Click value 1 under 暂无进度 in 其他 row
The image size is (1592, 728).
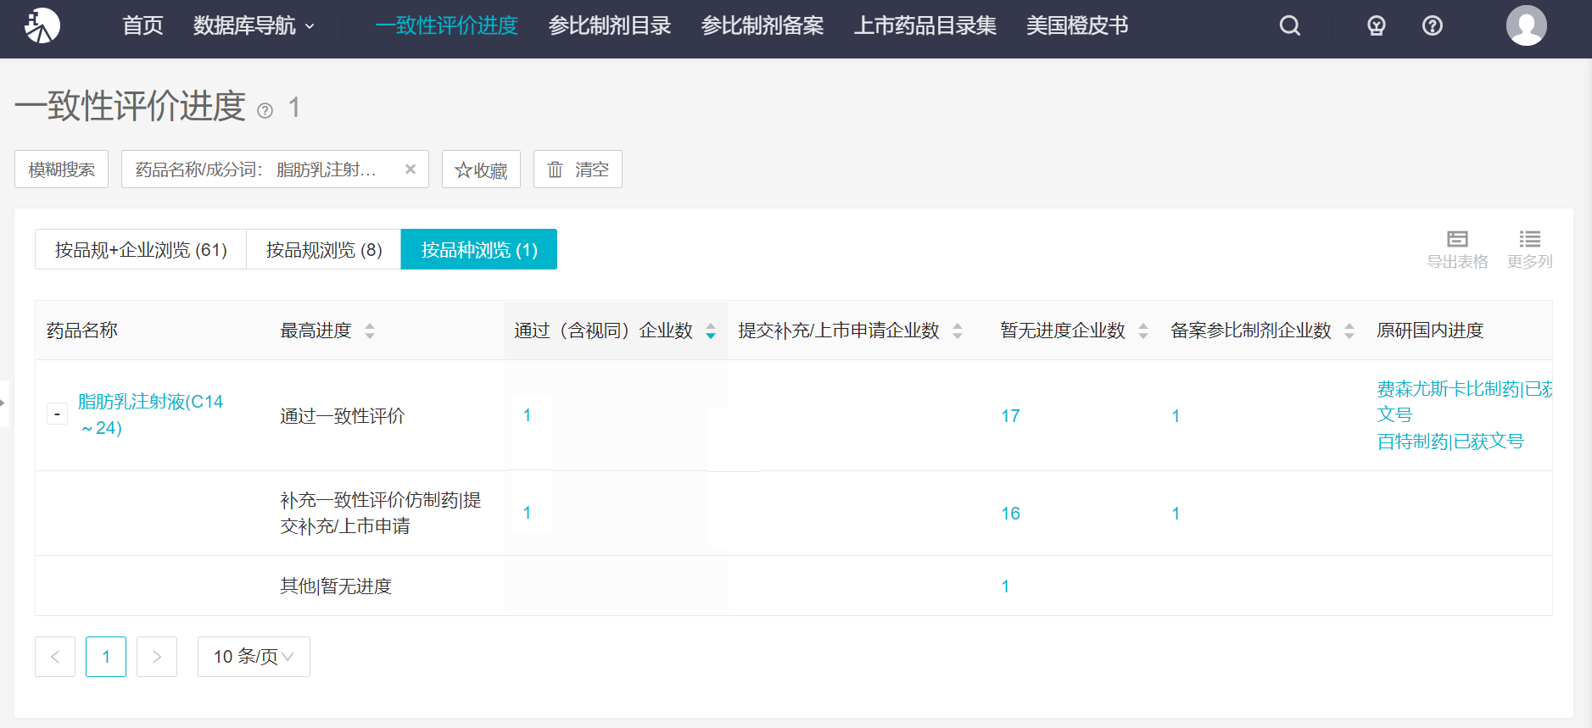[1005, 586]
